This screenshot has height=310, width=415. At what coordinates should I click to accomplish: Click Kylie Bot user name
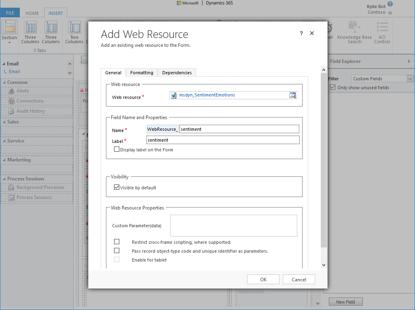point(376,6)
